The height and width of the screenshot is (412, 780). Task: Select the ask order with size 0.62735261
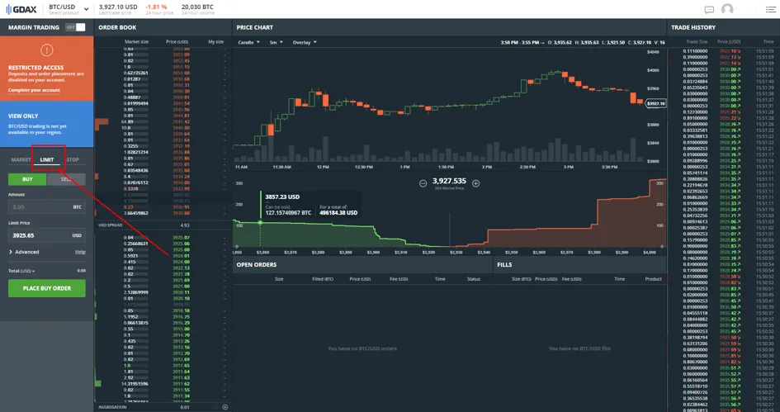pos(163,73)
